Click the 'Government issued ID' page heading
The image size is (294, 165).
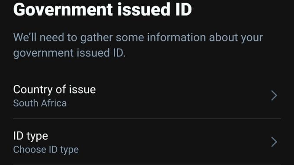(x=102, y=9)
